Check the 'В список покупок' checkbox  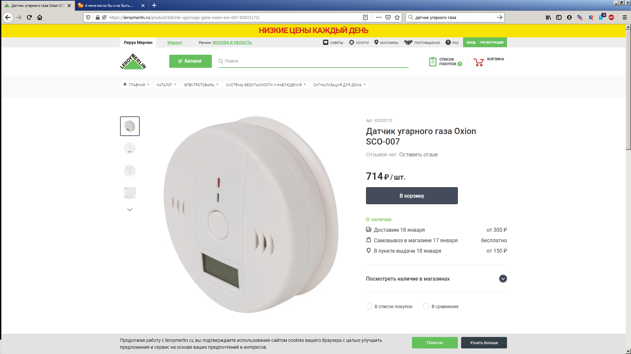click(369, 306)
